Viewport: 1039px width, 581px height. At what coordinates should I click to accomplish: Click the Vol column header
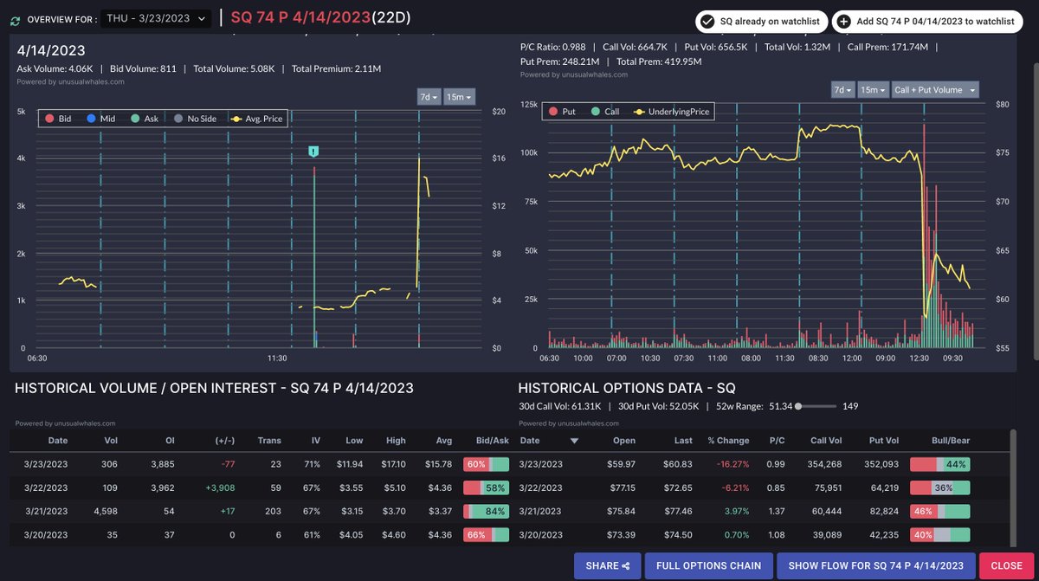coord(109,441)
